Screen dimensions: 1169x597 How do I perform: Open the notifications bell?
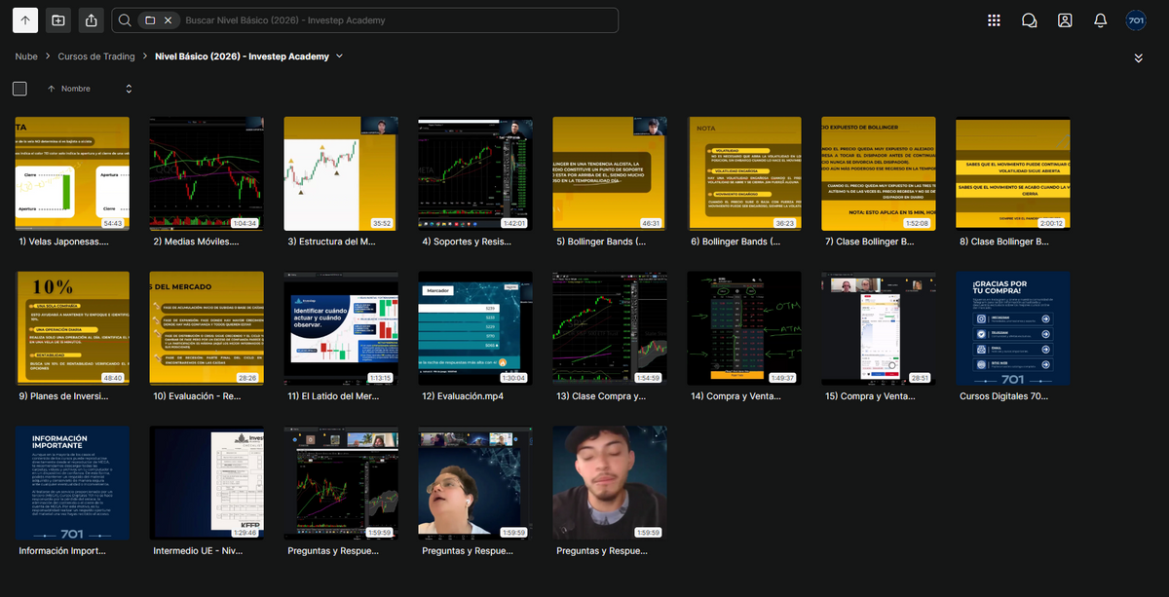click(1100, 19)
